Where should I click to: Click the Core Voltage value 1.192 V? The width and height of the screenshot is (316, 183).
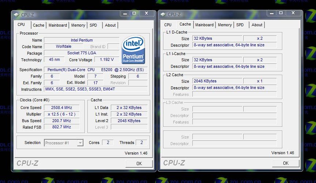pyautogui.click(x=107, y=60)
